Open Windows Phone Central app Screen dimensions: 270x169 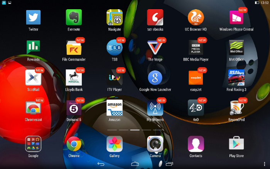tap(236, 17)
